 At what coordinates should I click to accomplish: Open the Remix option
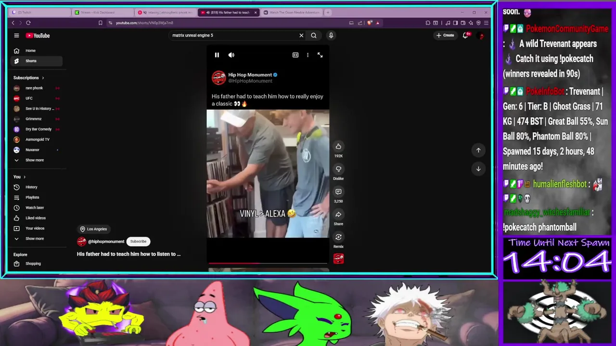(x=338, y=237)
